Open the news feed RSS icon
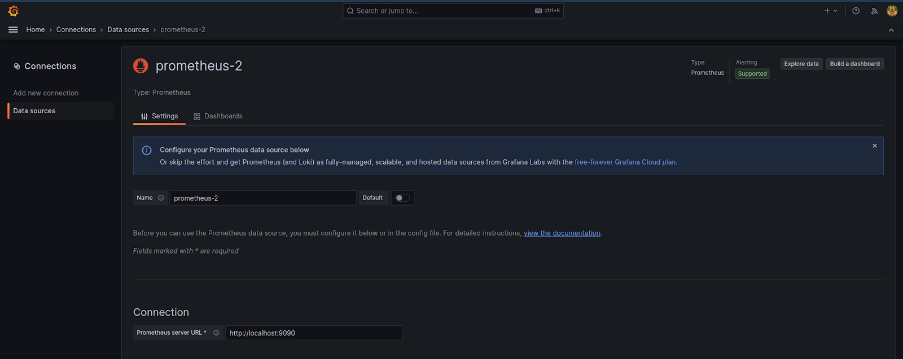 874,11
